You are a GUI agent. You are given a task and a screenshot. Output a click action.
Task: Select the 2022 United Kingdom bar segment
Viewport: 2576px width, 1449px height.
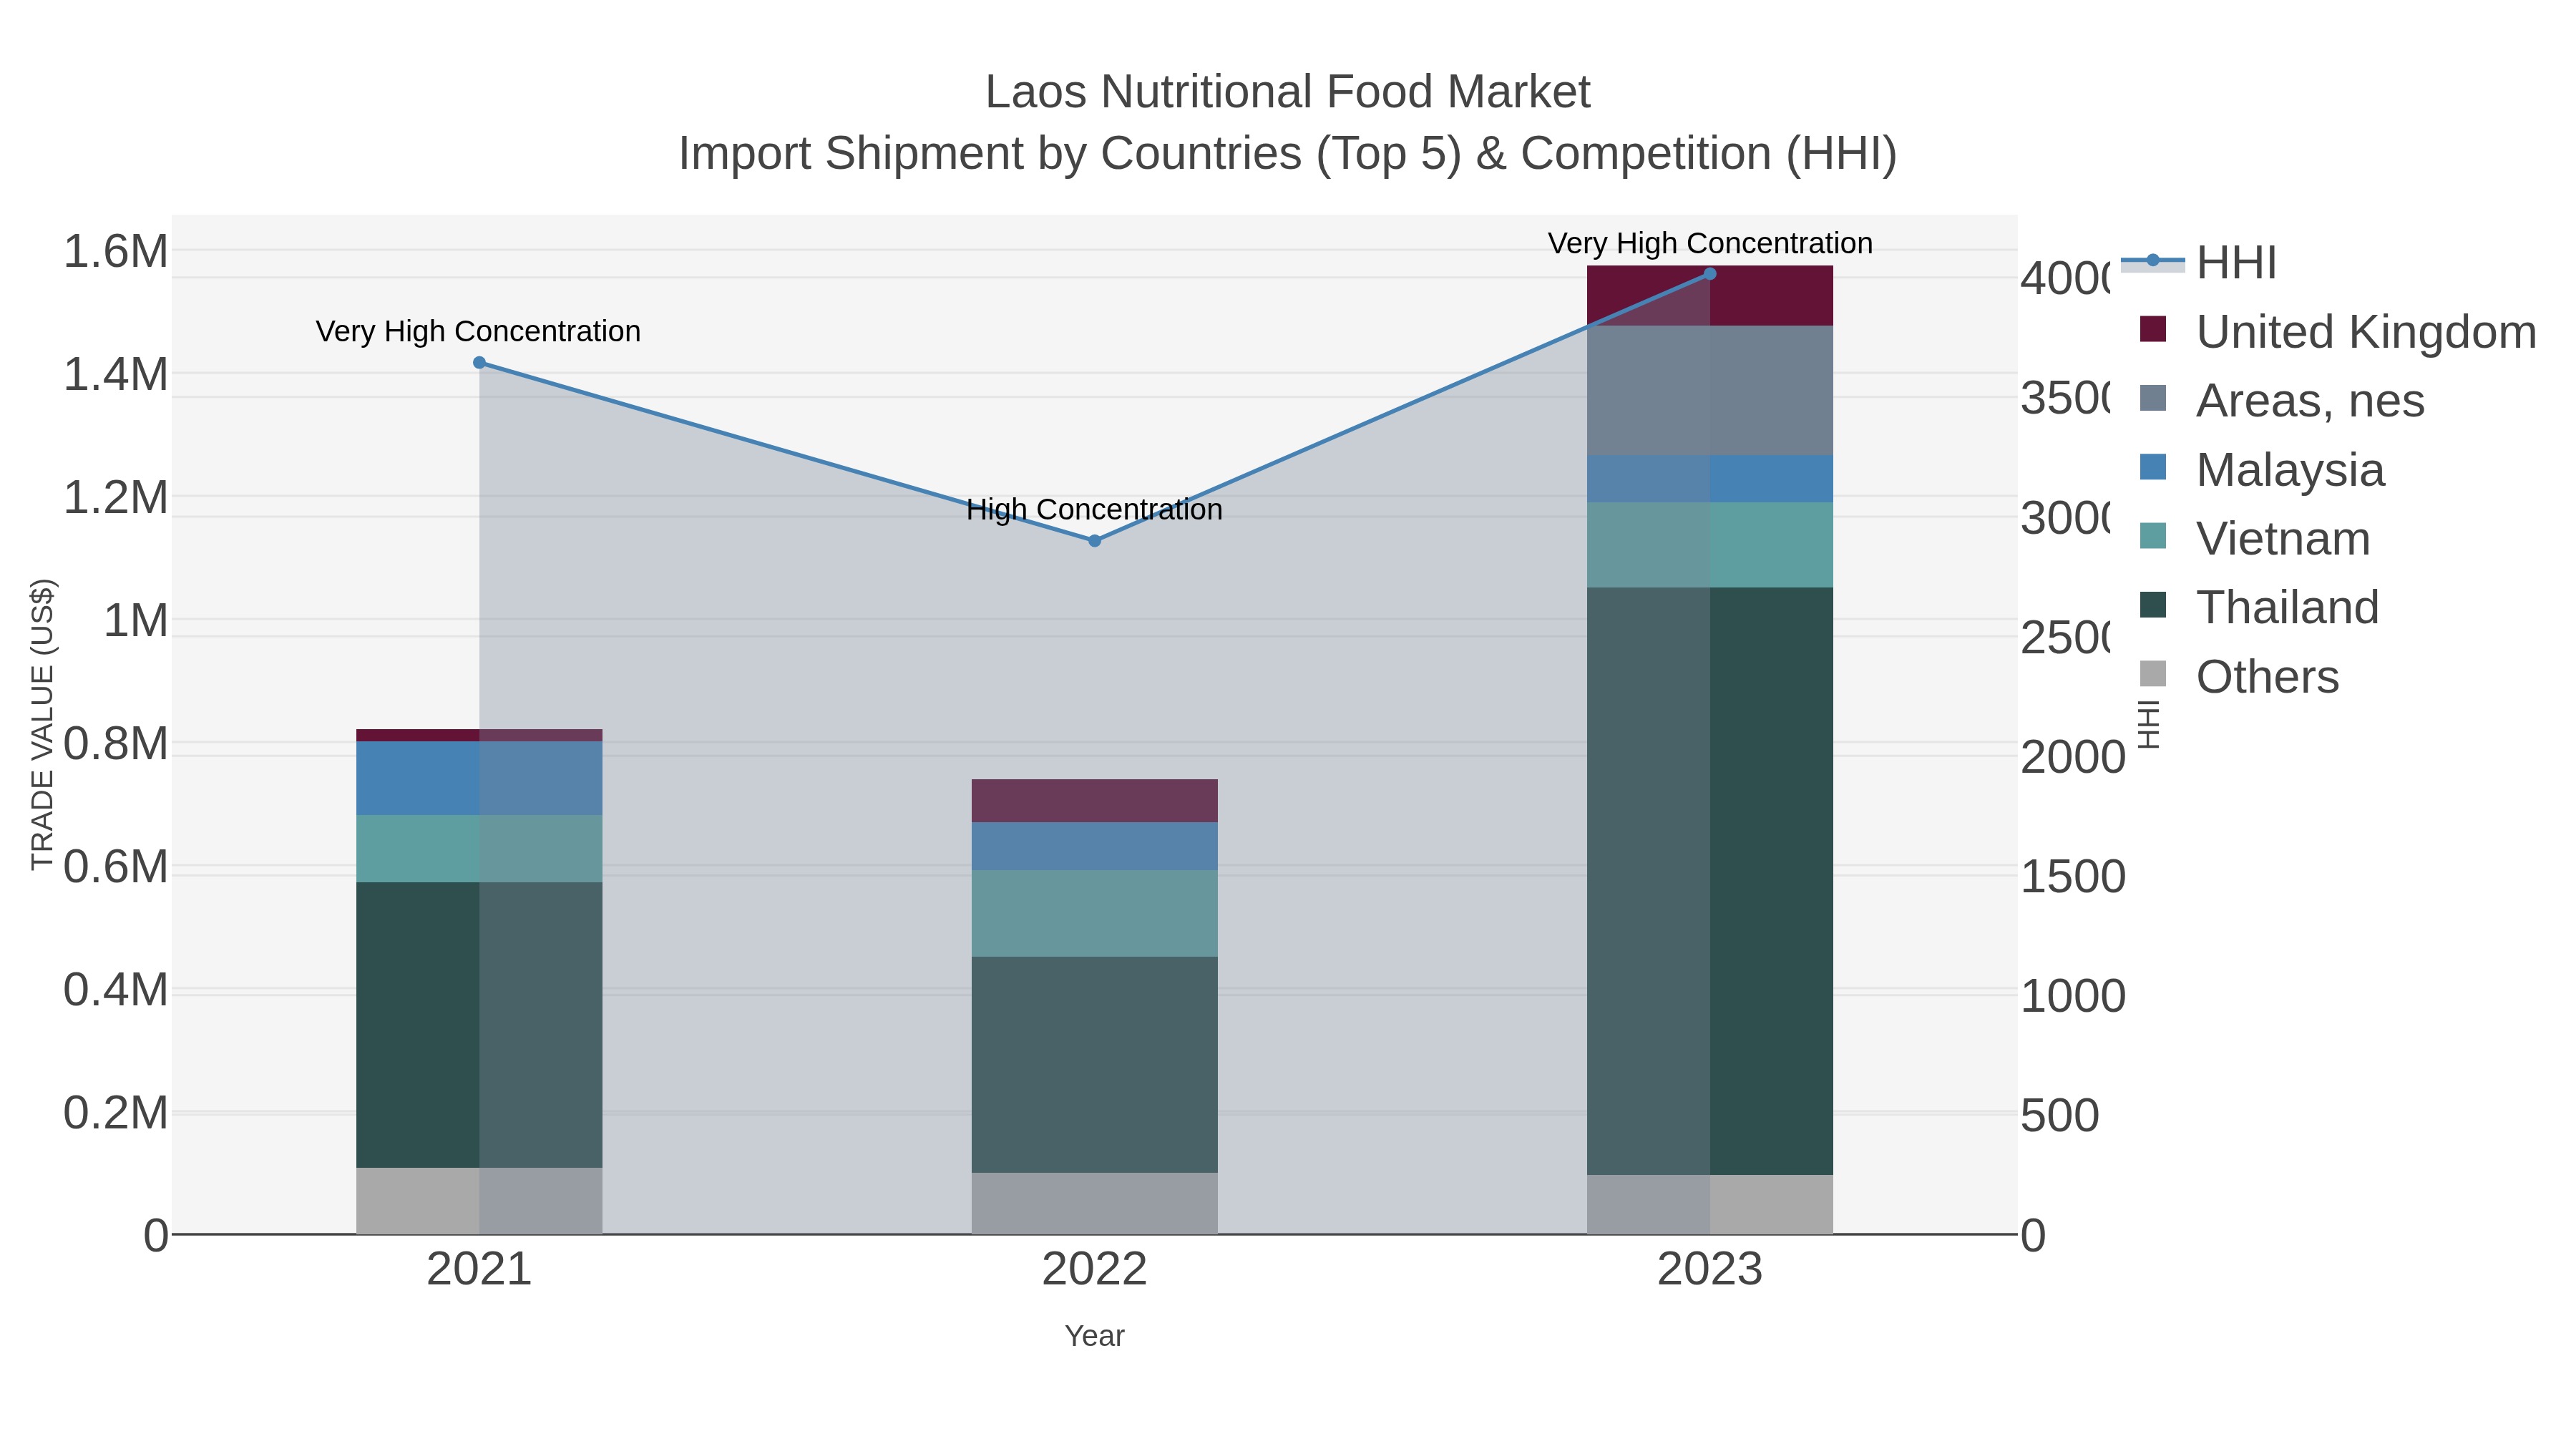point(1094,801)
